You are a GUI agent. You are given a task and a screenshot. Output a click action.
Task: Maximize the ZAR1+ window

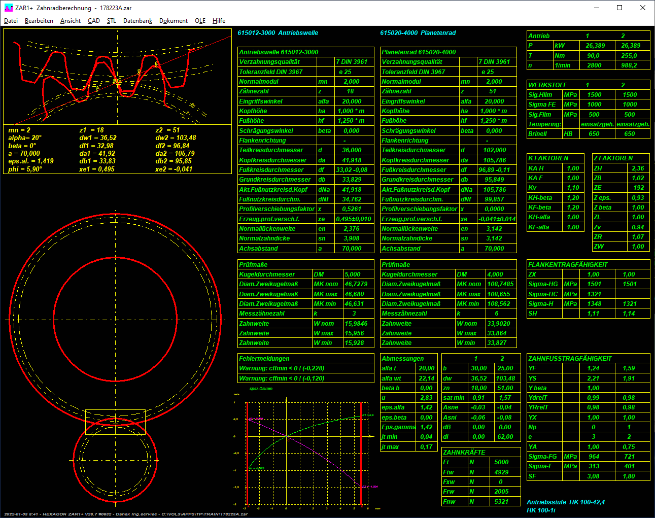[x=619, y=8]
